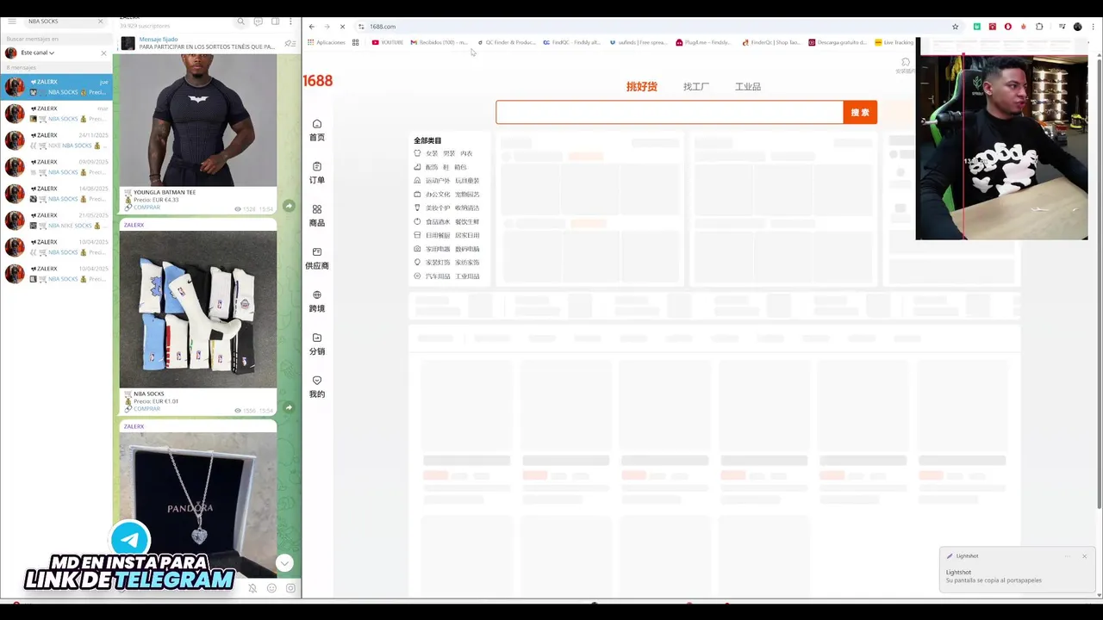Open 我的 profile in the 1688 sidebar
Screen dimensions: 1103x620
[x=317, y=387]
